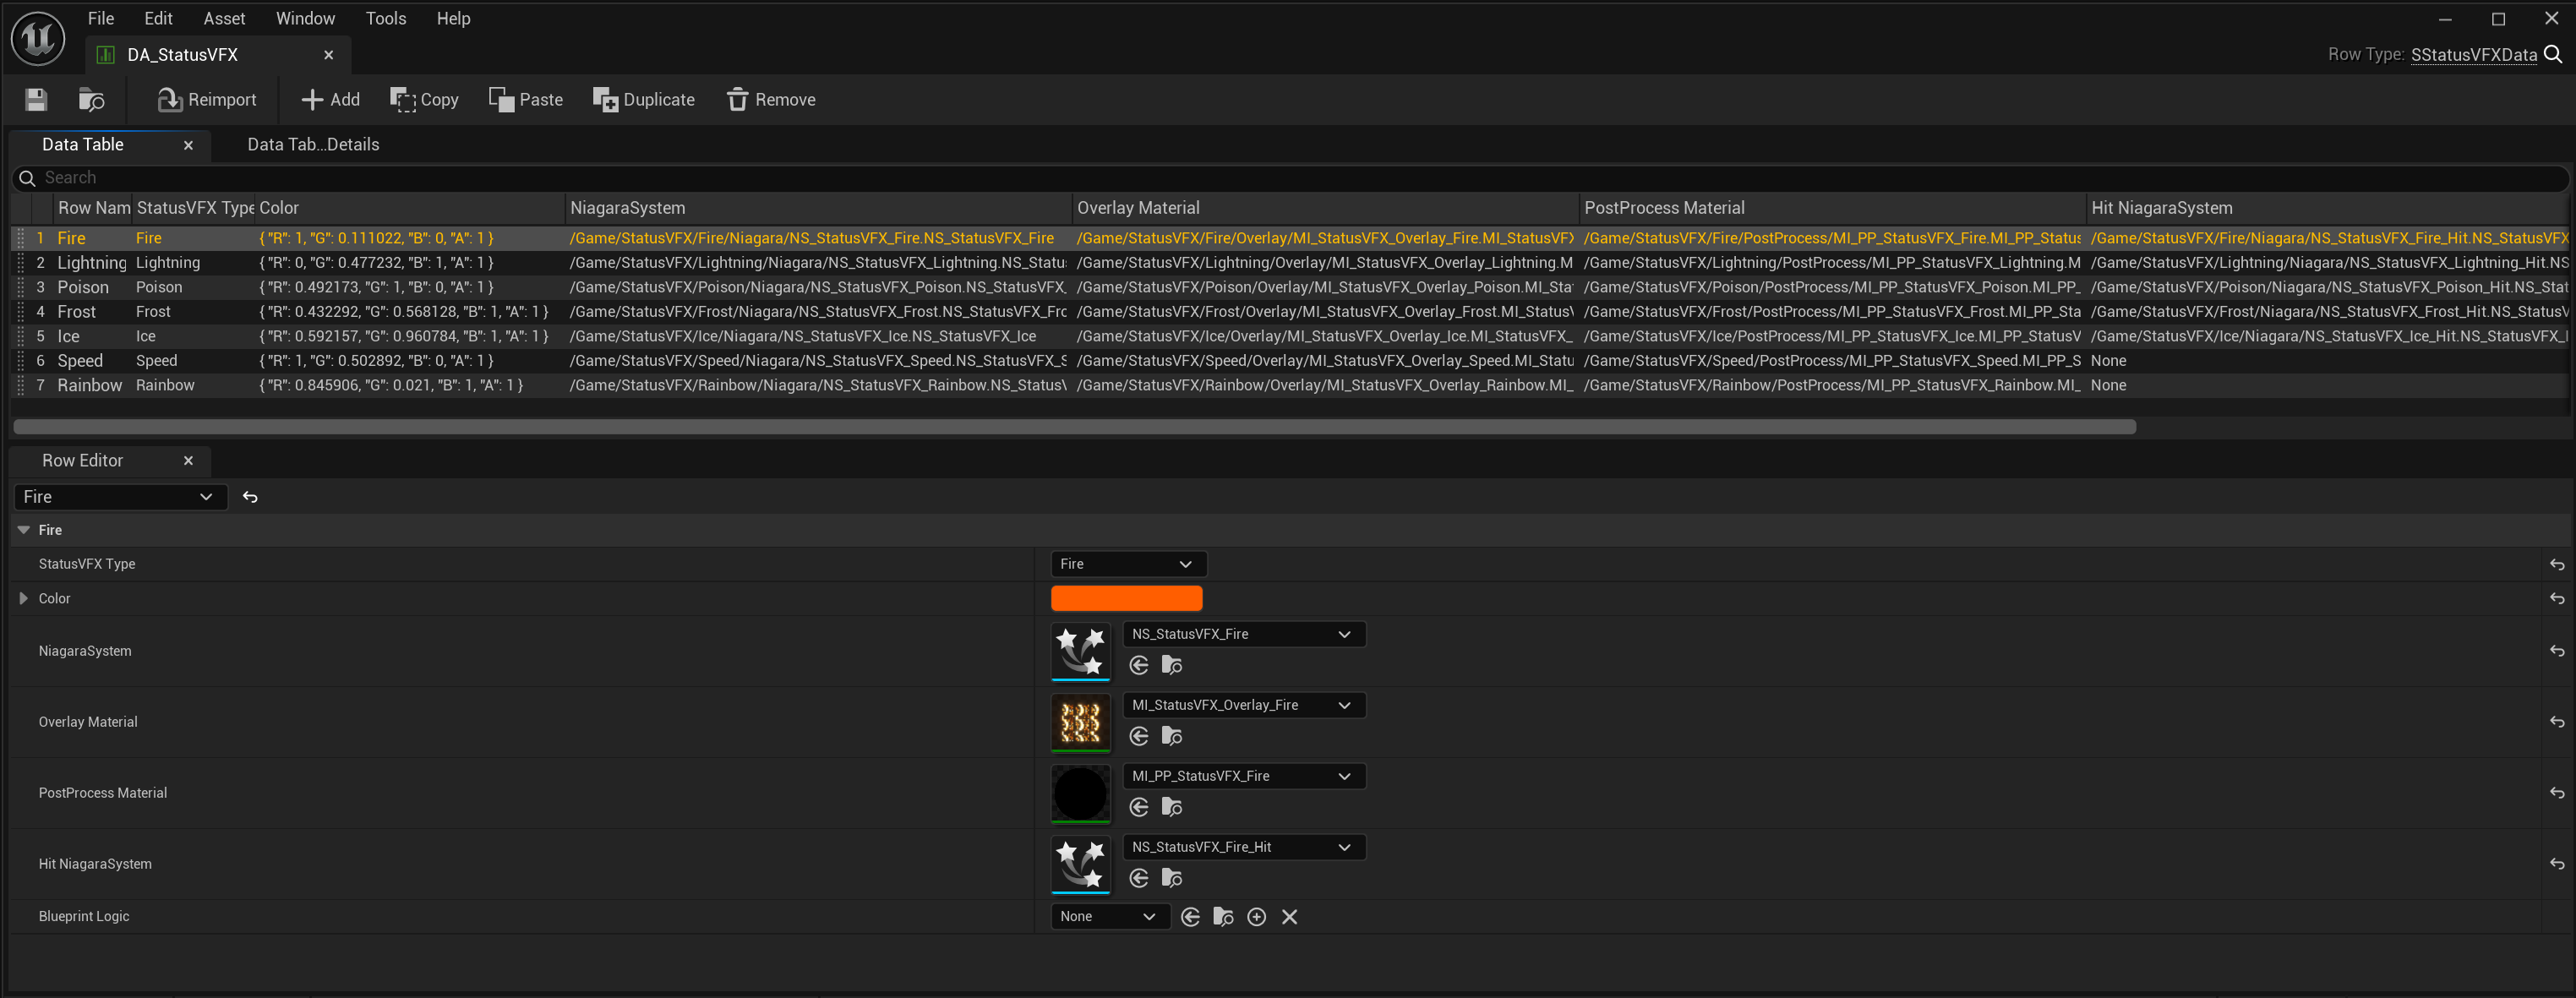2576x998 pixels.
Task: Clear the Blueprint Logic value with X
Action: (x=1289, y=916)
